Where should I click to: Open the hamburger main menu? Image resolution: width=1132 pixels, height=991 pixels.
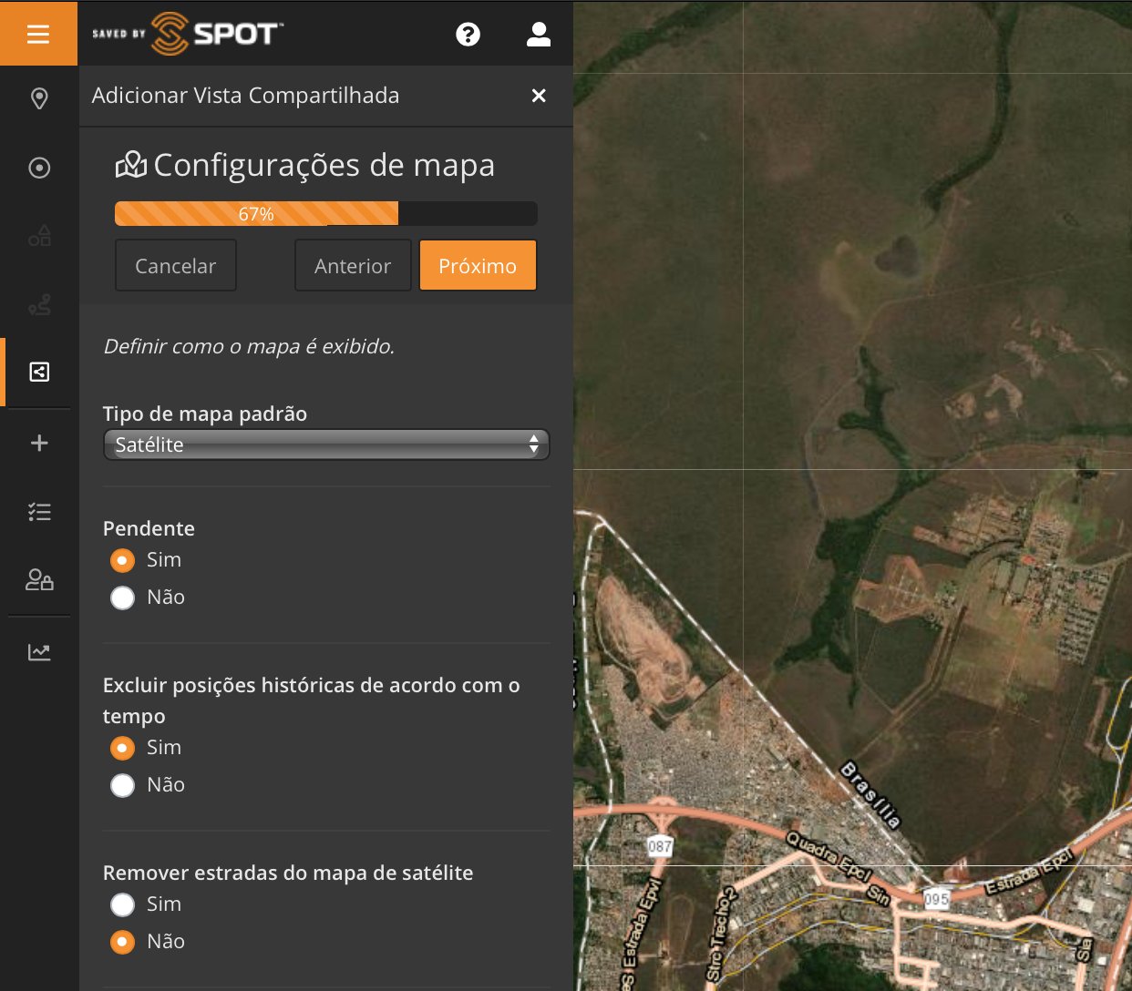coord(38,34)
